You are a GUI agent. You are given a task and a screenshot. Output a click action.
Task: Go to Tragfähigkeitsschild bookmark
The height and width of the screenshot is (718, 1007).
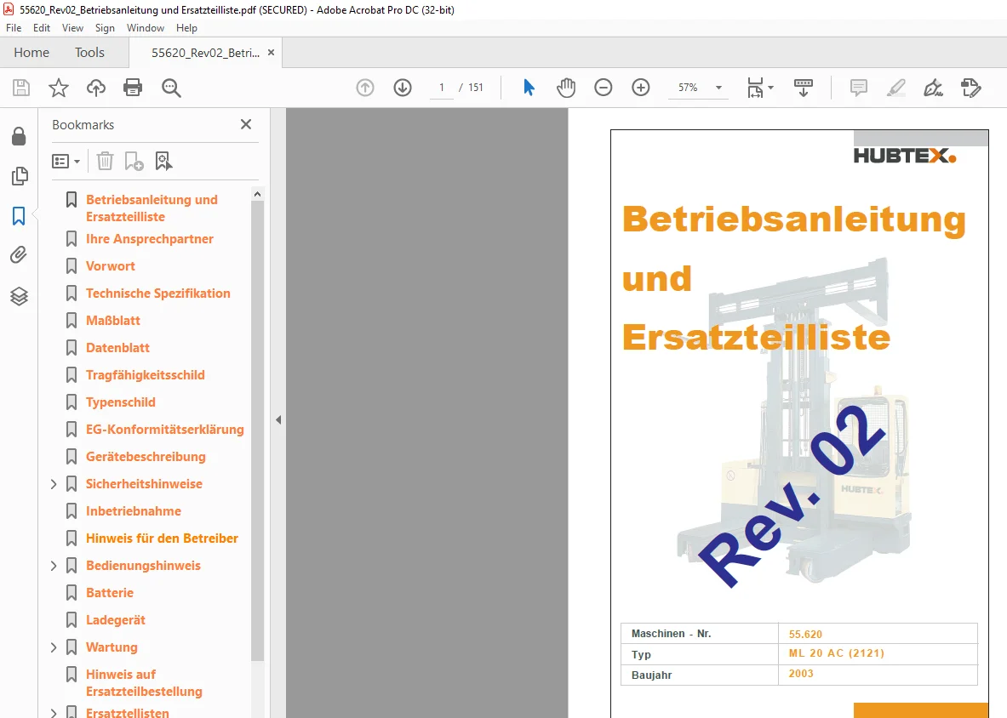coord(146,374)
